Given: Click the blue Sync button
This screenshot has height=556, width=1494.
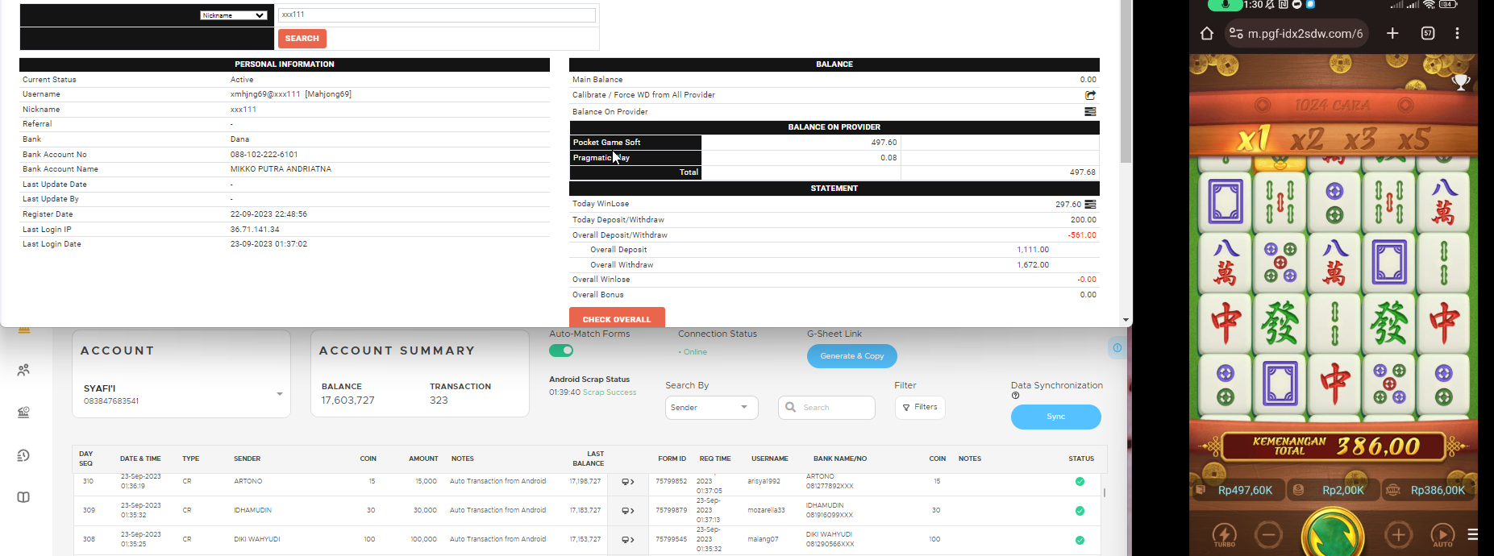Looking at the screenshot, I should pyautogui.click(x=1056, y=417).
